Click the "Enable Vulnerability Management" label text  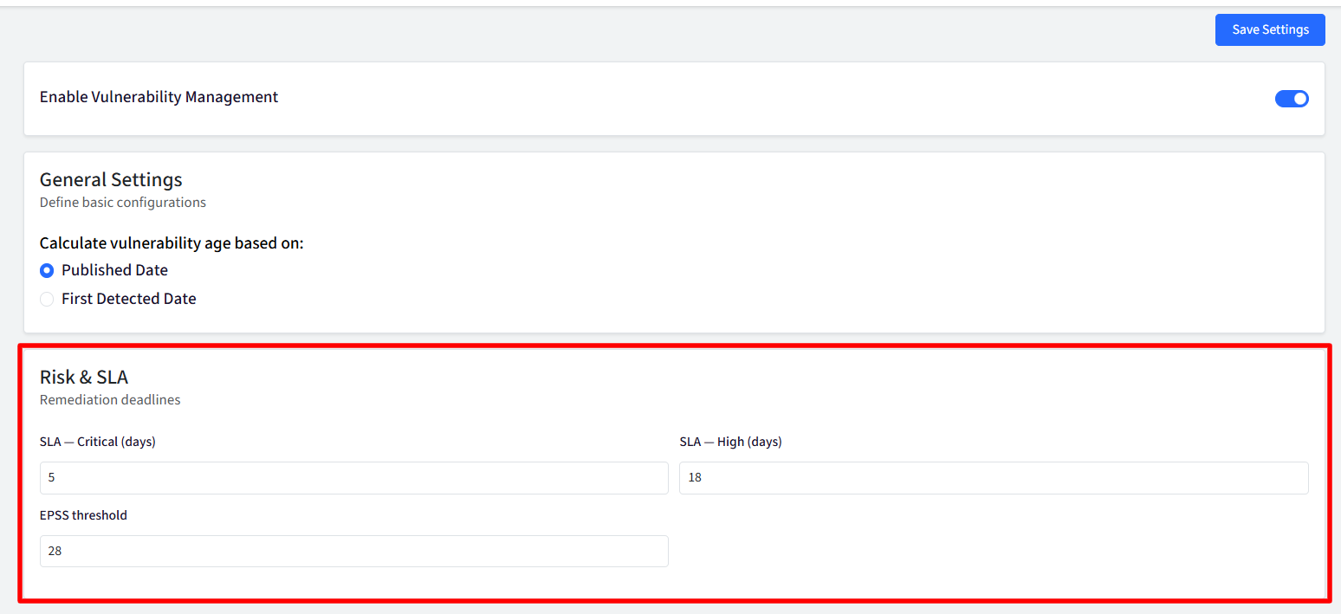(159, 97)
